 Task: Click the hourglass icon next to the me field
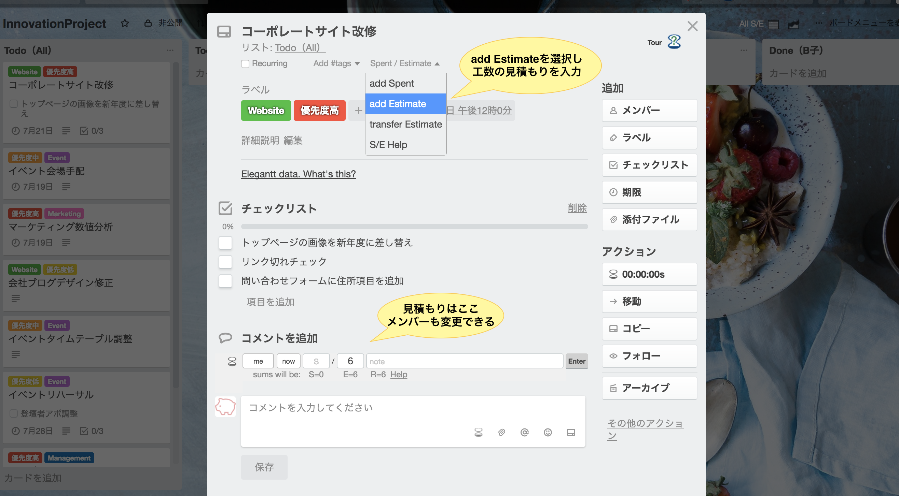point(232,362)
